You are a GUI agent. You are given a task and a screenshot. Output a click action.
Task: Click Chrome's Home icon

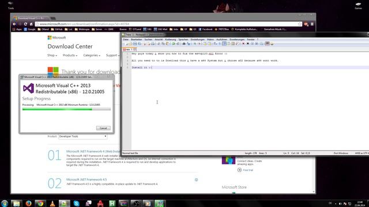click(31, 24)
